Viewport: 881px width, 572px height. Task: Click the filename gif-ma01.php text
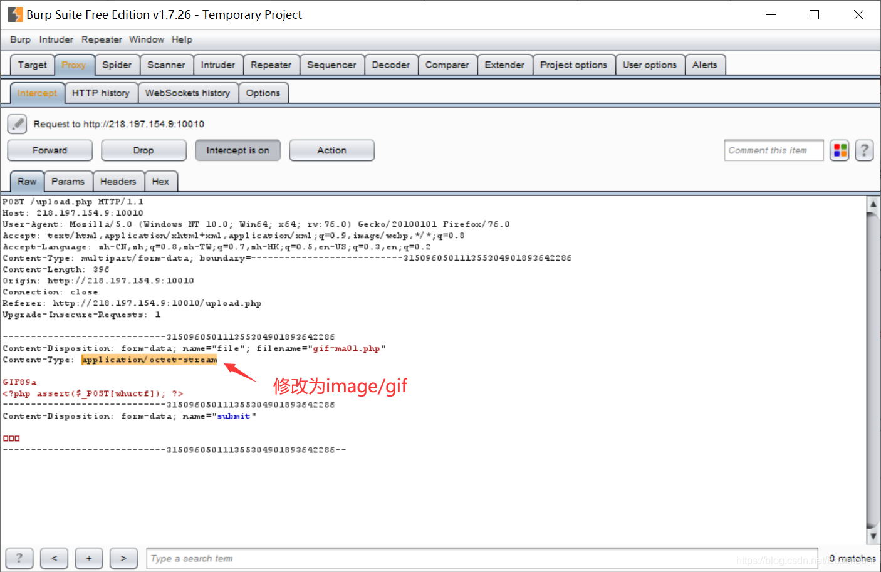click(x=347, y=348)
